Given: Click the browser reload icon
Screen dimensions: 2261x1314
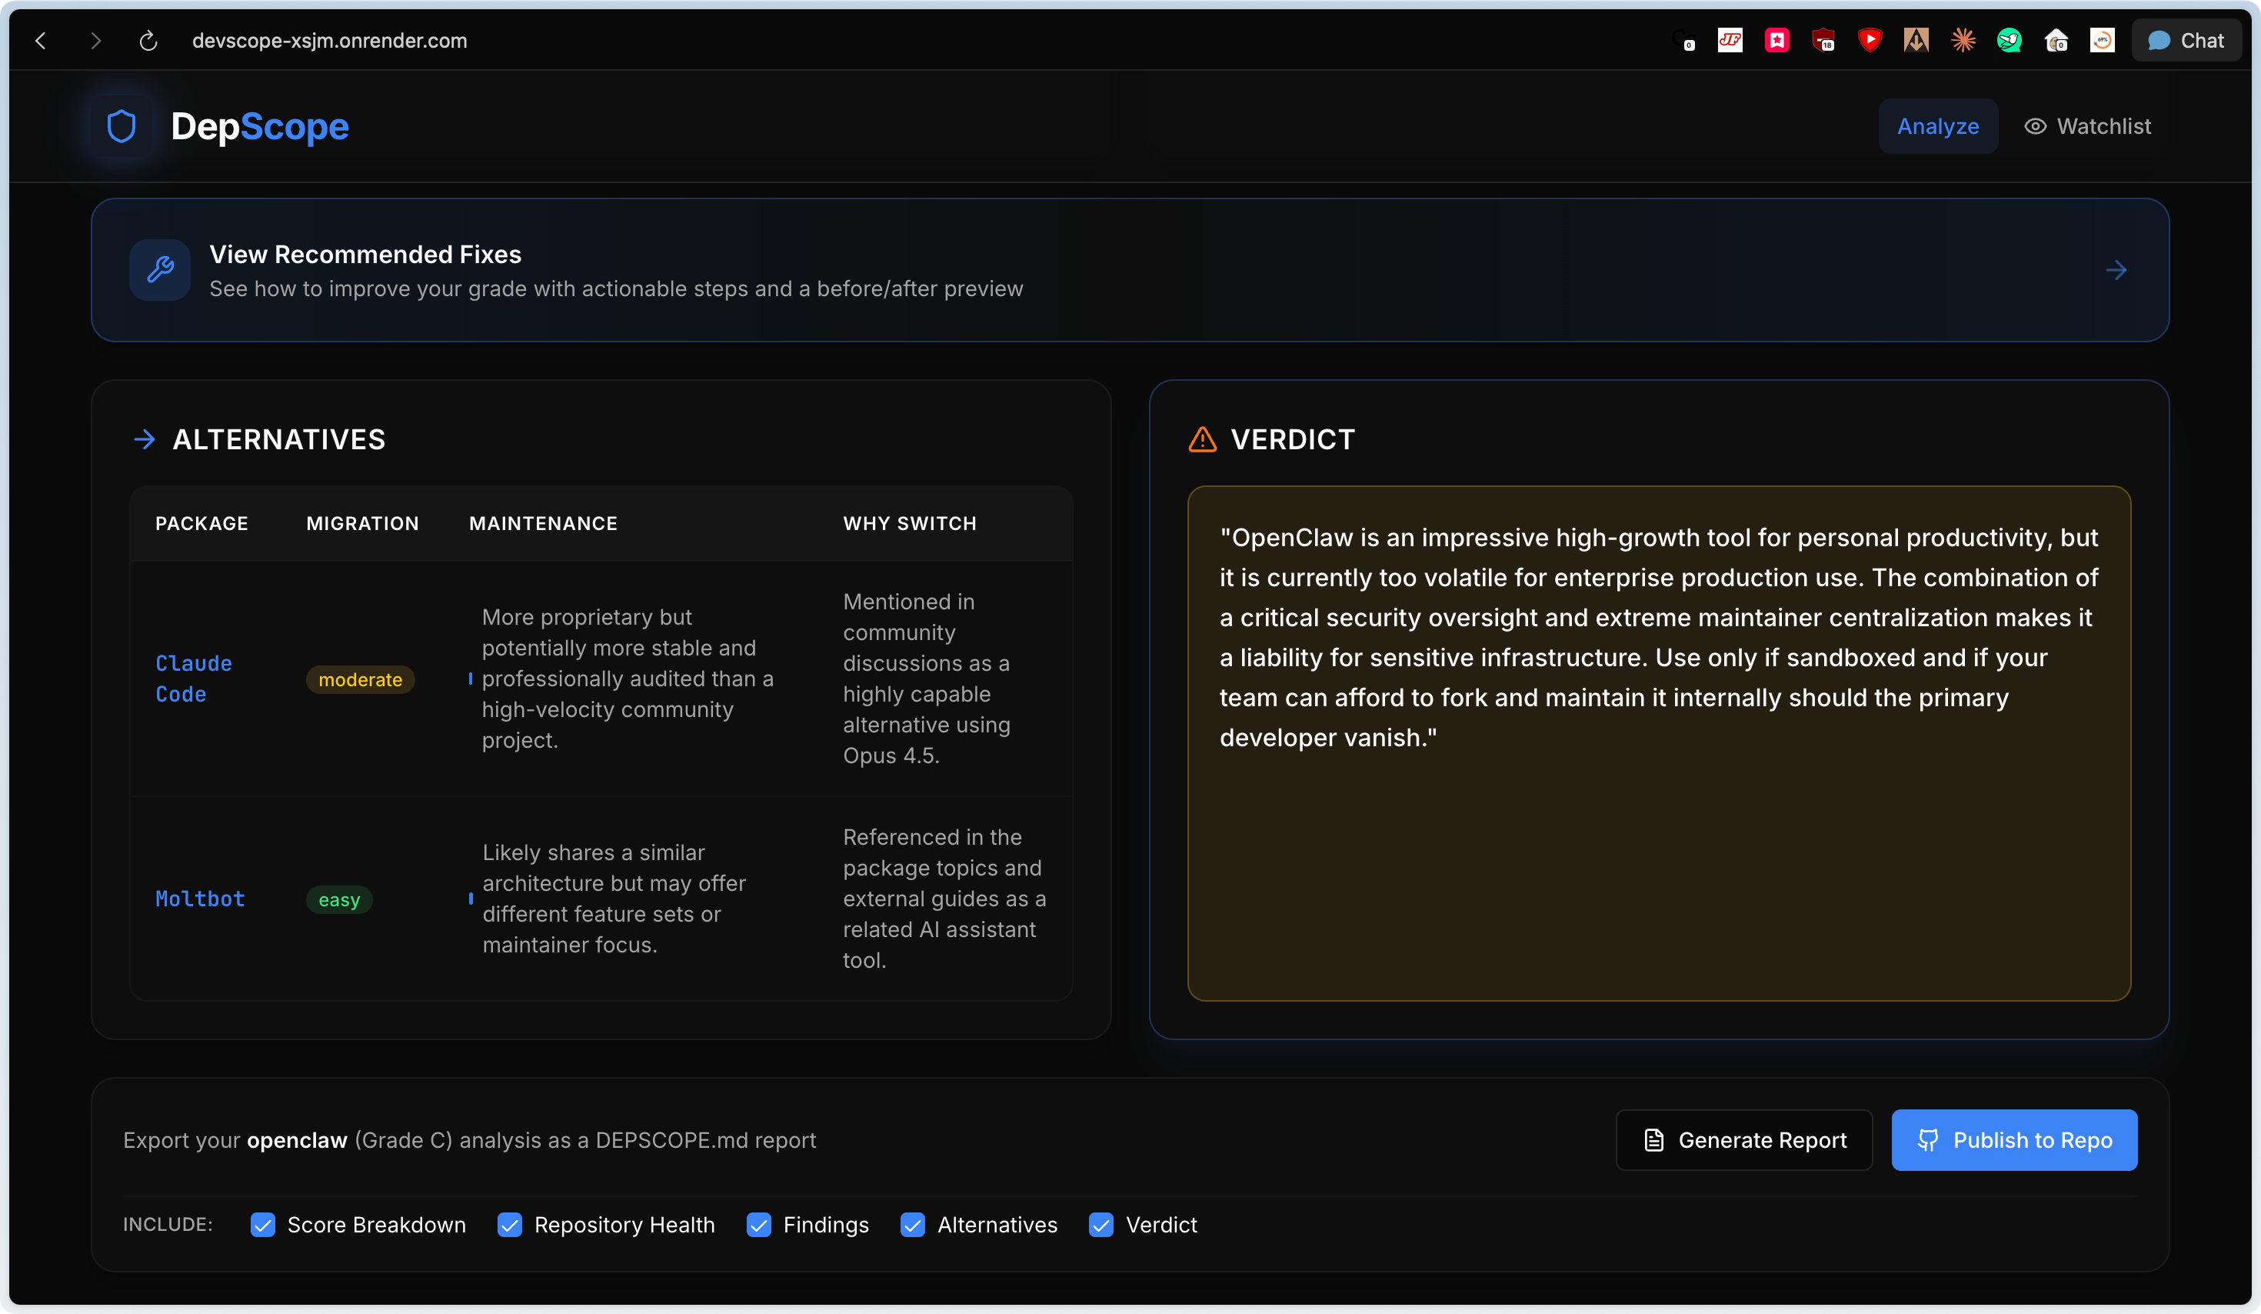Looking at the screenshot, I should (149, 40).
